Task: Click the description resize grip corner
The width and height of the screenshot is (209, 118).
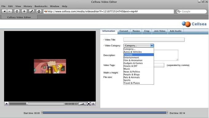Action: click(177, 60)
